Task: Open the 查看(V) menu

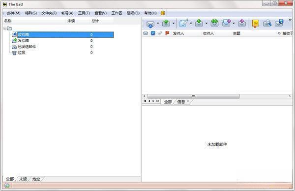Action: pyautogui.click(x=101, y=13)
